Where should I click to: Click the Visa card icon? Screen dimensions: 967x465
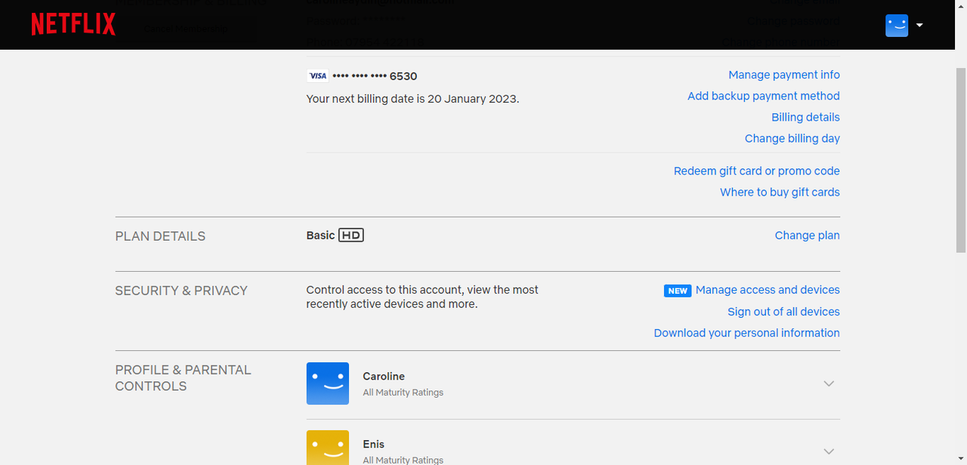tap(317, 75)
